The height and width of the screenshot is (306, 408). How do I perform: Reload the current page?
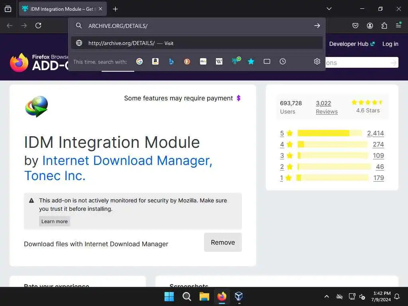[38, 25]
